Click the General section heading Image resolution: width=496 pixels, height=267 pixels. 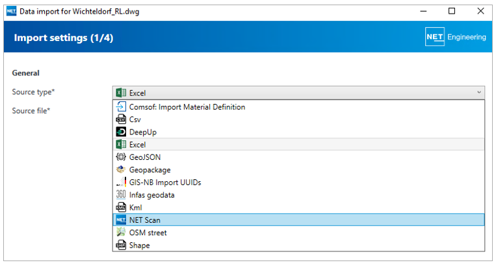tap(25, 73)
